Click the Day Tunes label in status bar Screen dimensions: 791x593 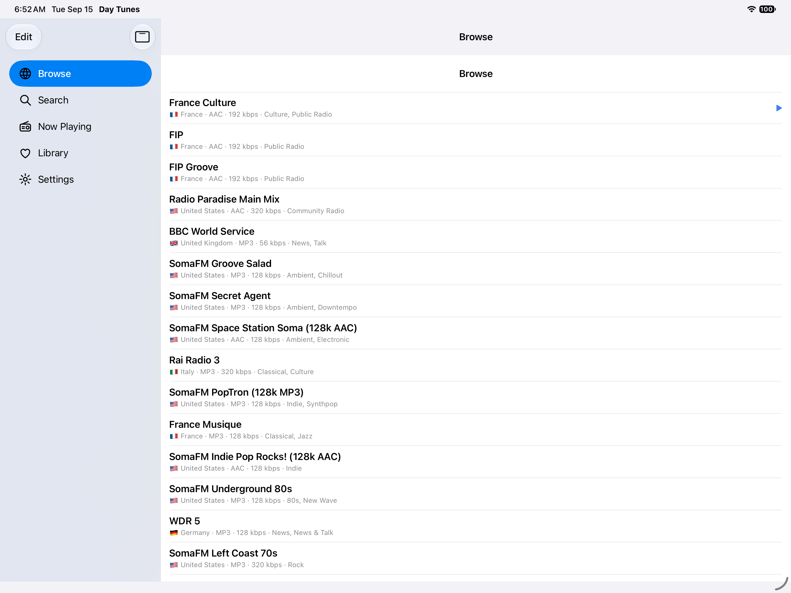[x=120, y=9]
